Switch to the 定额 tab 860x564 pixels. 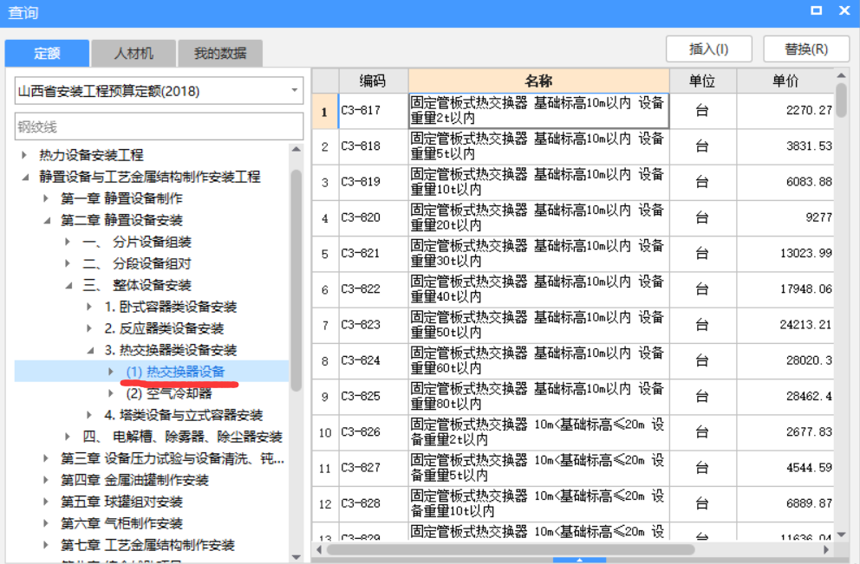point(47,53)
